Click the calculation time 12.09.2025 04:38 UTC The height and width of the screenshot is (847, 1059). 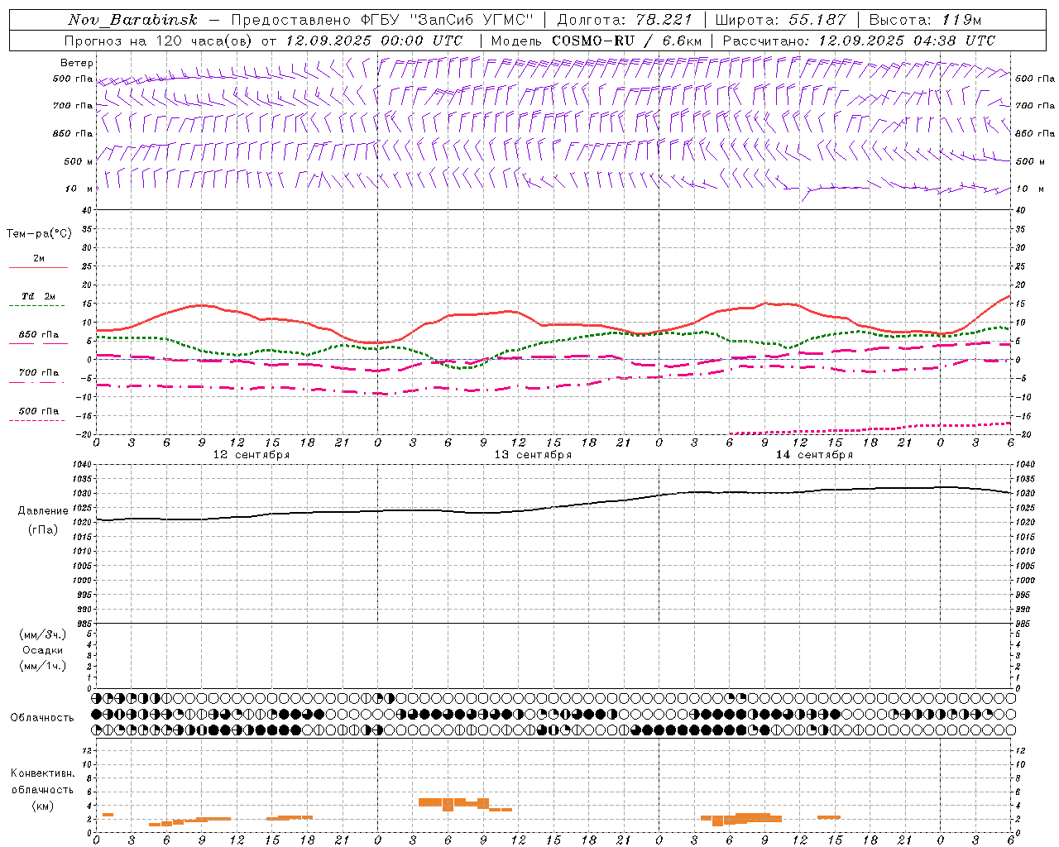pos(907,41)
